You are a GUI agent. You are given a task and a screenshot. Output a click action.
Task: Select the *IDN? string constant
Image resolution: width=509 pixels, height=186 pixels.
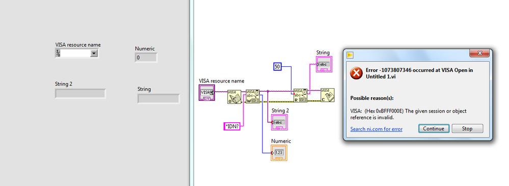[x=232, y=126]
